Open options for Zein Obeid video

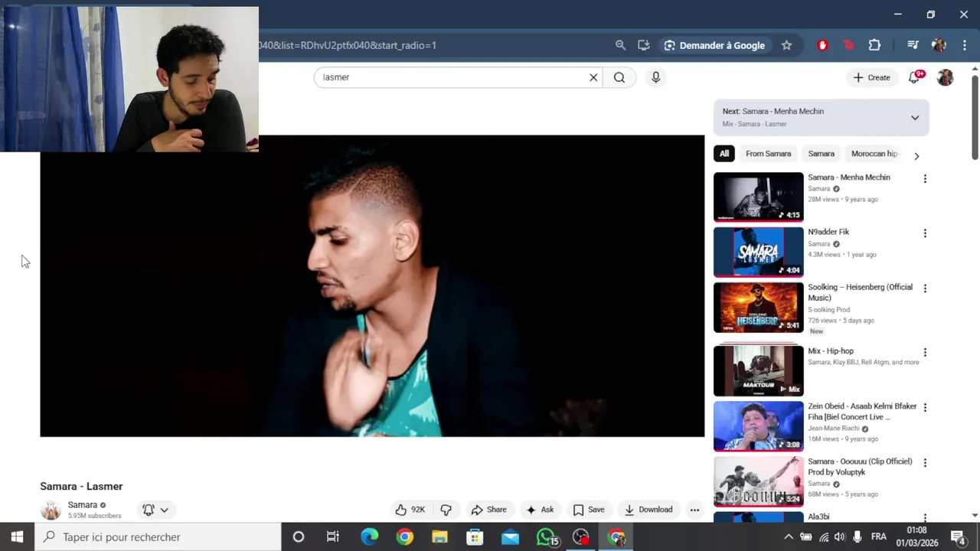click(x=925, y=408)
